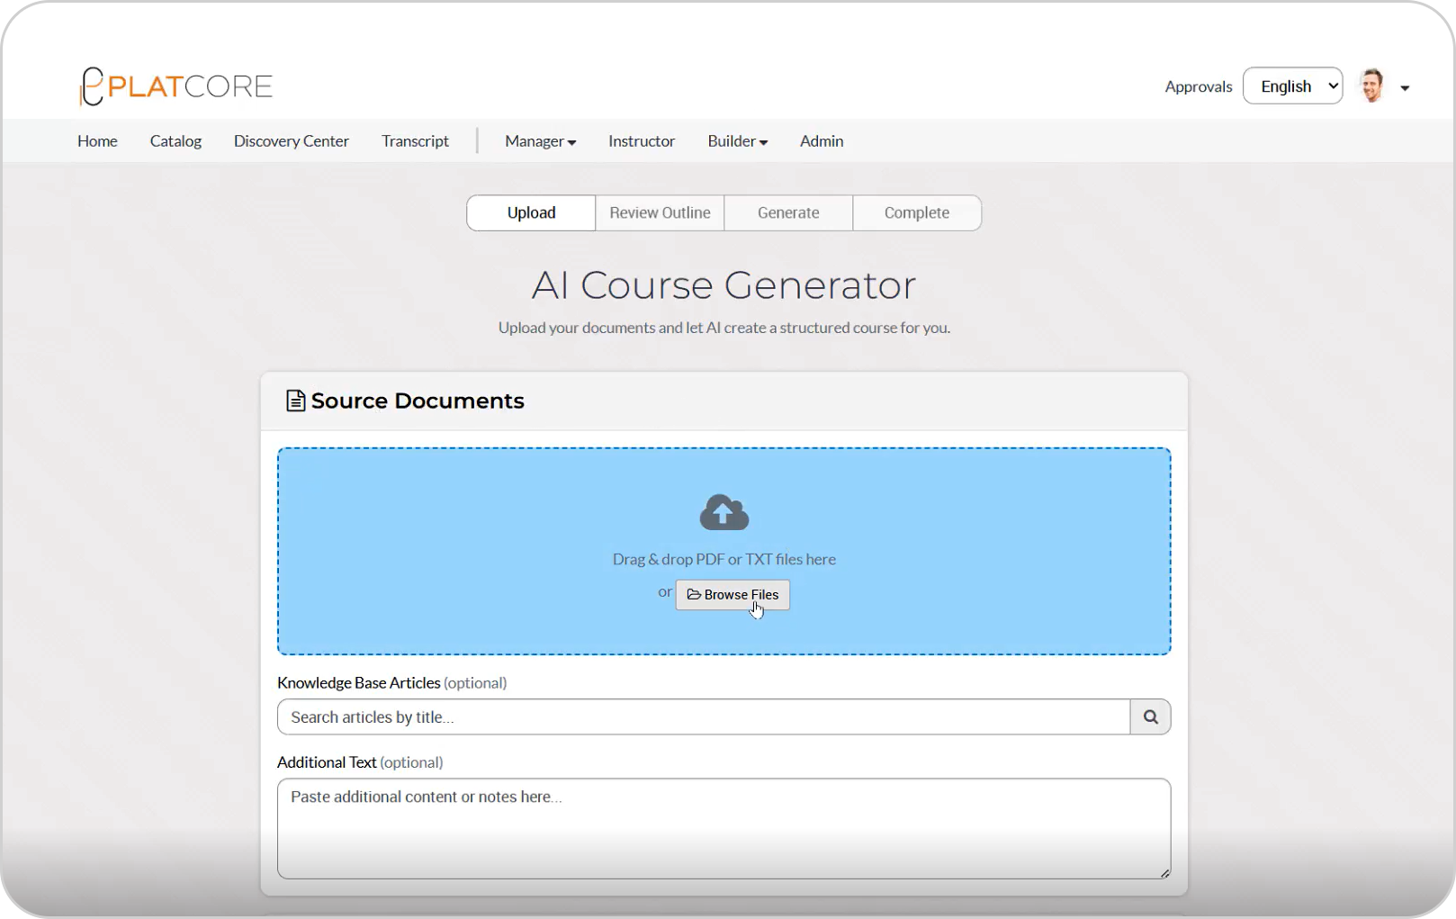Open the user profile avatar picture
This screenshot has width=1456, height=919.
click(x=1370, y=86)
